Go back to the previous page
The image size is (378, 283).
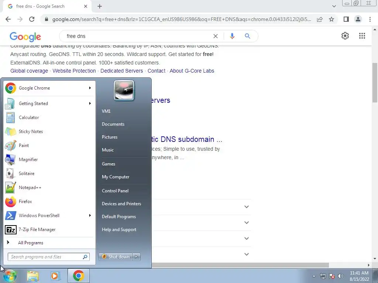tap(8, 19)
